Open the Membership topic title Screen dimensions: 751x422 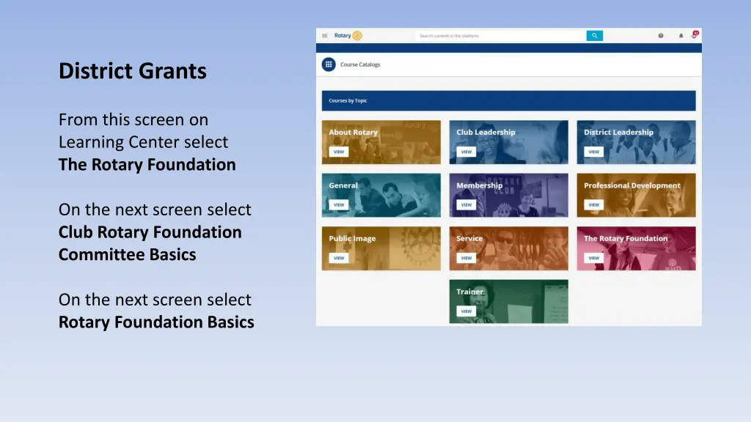pos(480,185)
